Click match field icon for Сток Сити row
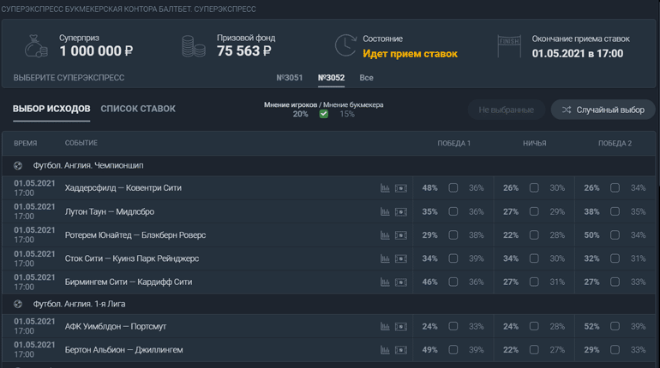 (x=400, y=258)
